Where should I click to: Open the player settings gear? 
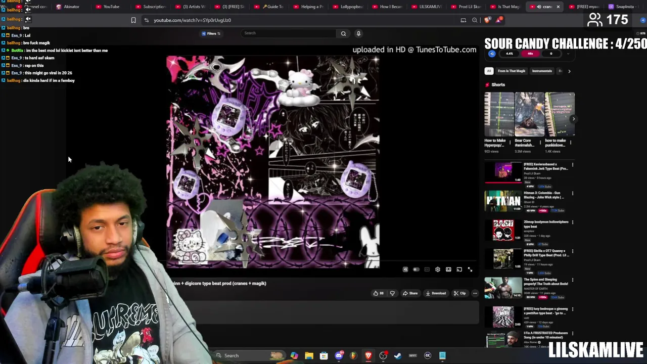pyautogui.click(x=438, y=269)
